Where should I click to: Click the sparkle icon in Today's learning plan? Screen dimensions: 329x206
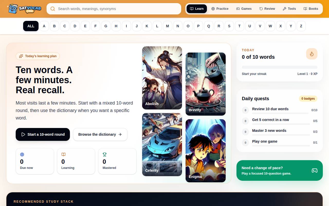pos(21,56)
